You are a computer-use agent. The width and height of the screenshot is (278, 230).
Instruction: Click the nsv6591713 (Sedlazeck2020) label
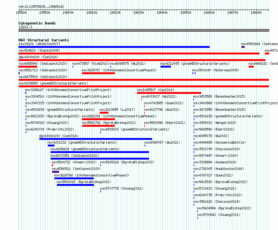[43, 70]
